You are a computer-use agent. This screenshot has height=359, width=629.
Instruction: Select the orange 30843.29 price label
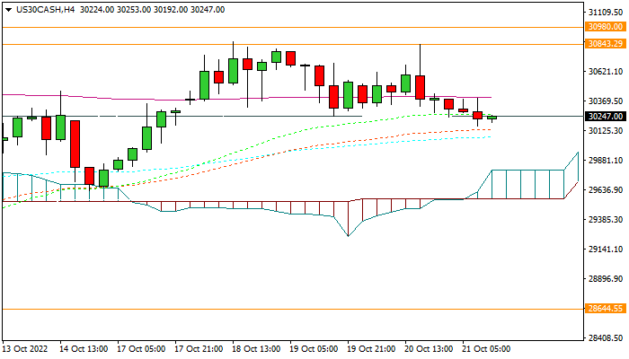[x=604, y=43]
